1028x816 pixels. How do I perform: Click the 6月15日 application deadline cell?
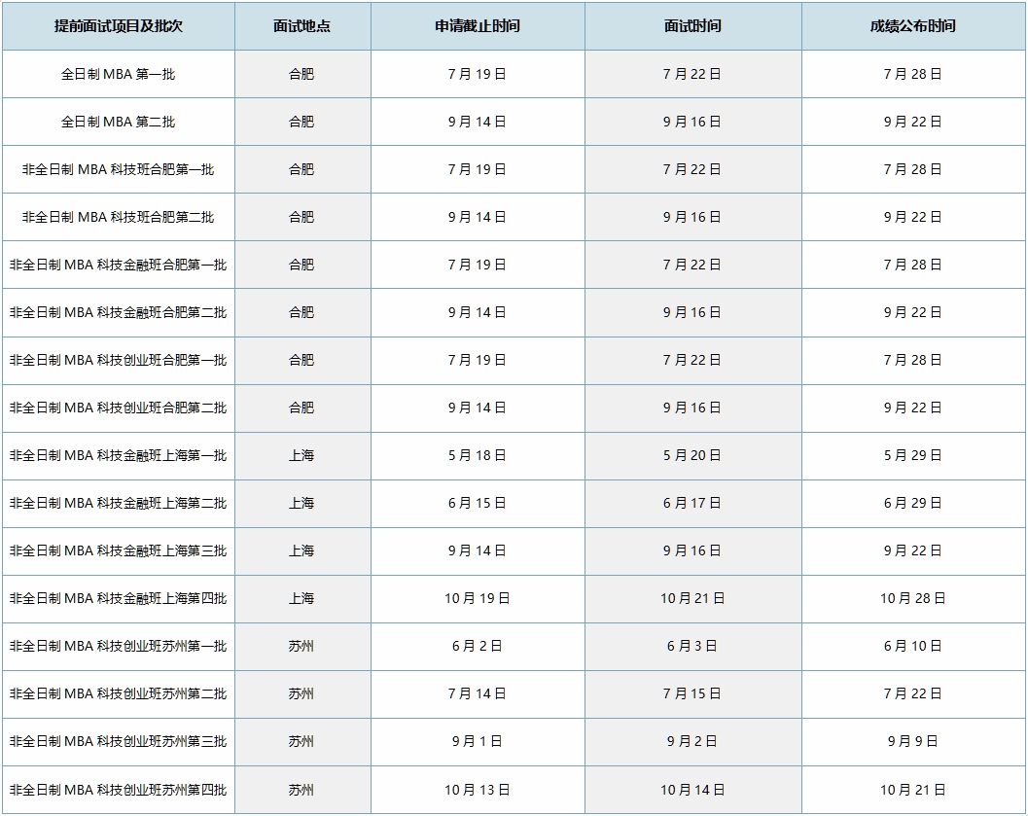(478, 504)
